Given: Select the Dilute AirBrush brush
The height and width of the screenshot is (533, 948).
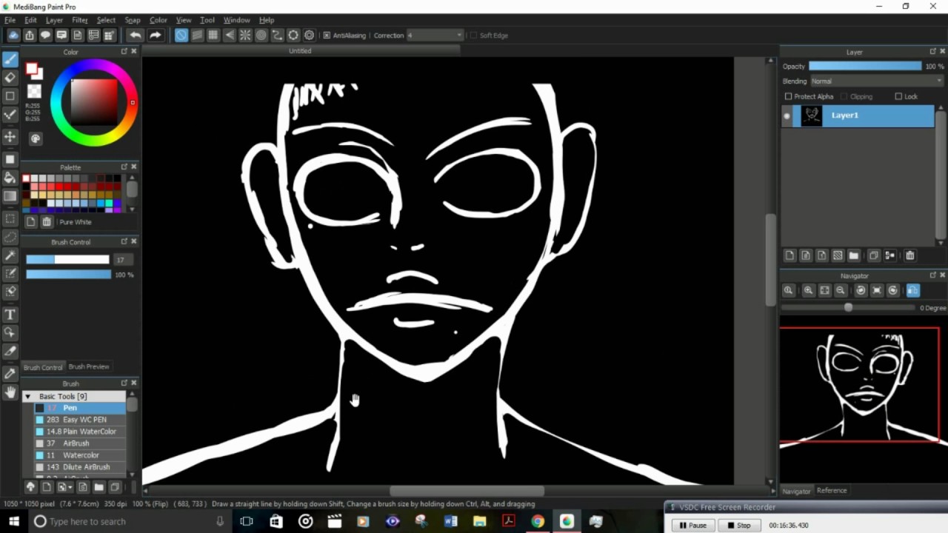Looking at the screenshot, I should pyautogui.click(x=81, y=467).
